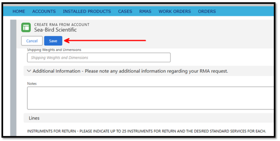This screenshot has width=280, height=141.
Task: Click the Notes field label
Action: click(x=32, y=84)
